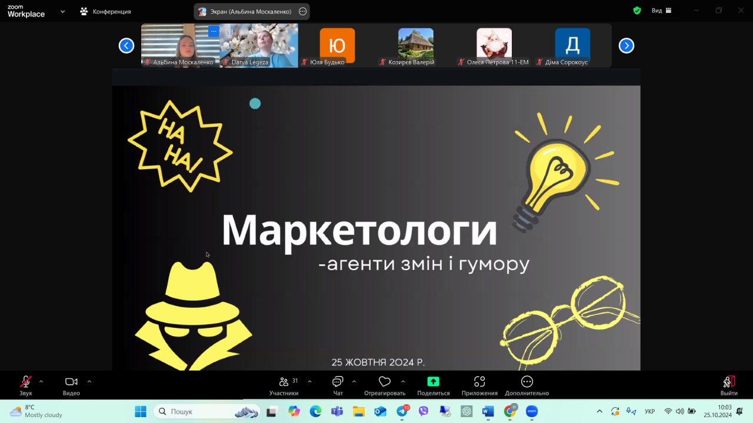Viewport: 753px width, 423px height.
Task: Open the Wi-Fi network tray icon
Action: [668, 411]
